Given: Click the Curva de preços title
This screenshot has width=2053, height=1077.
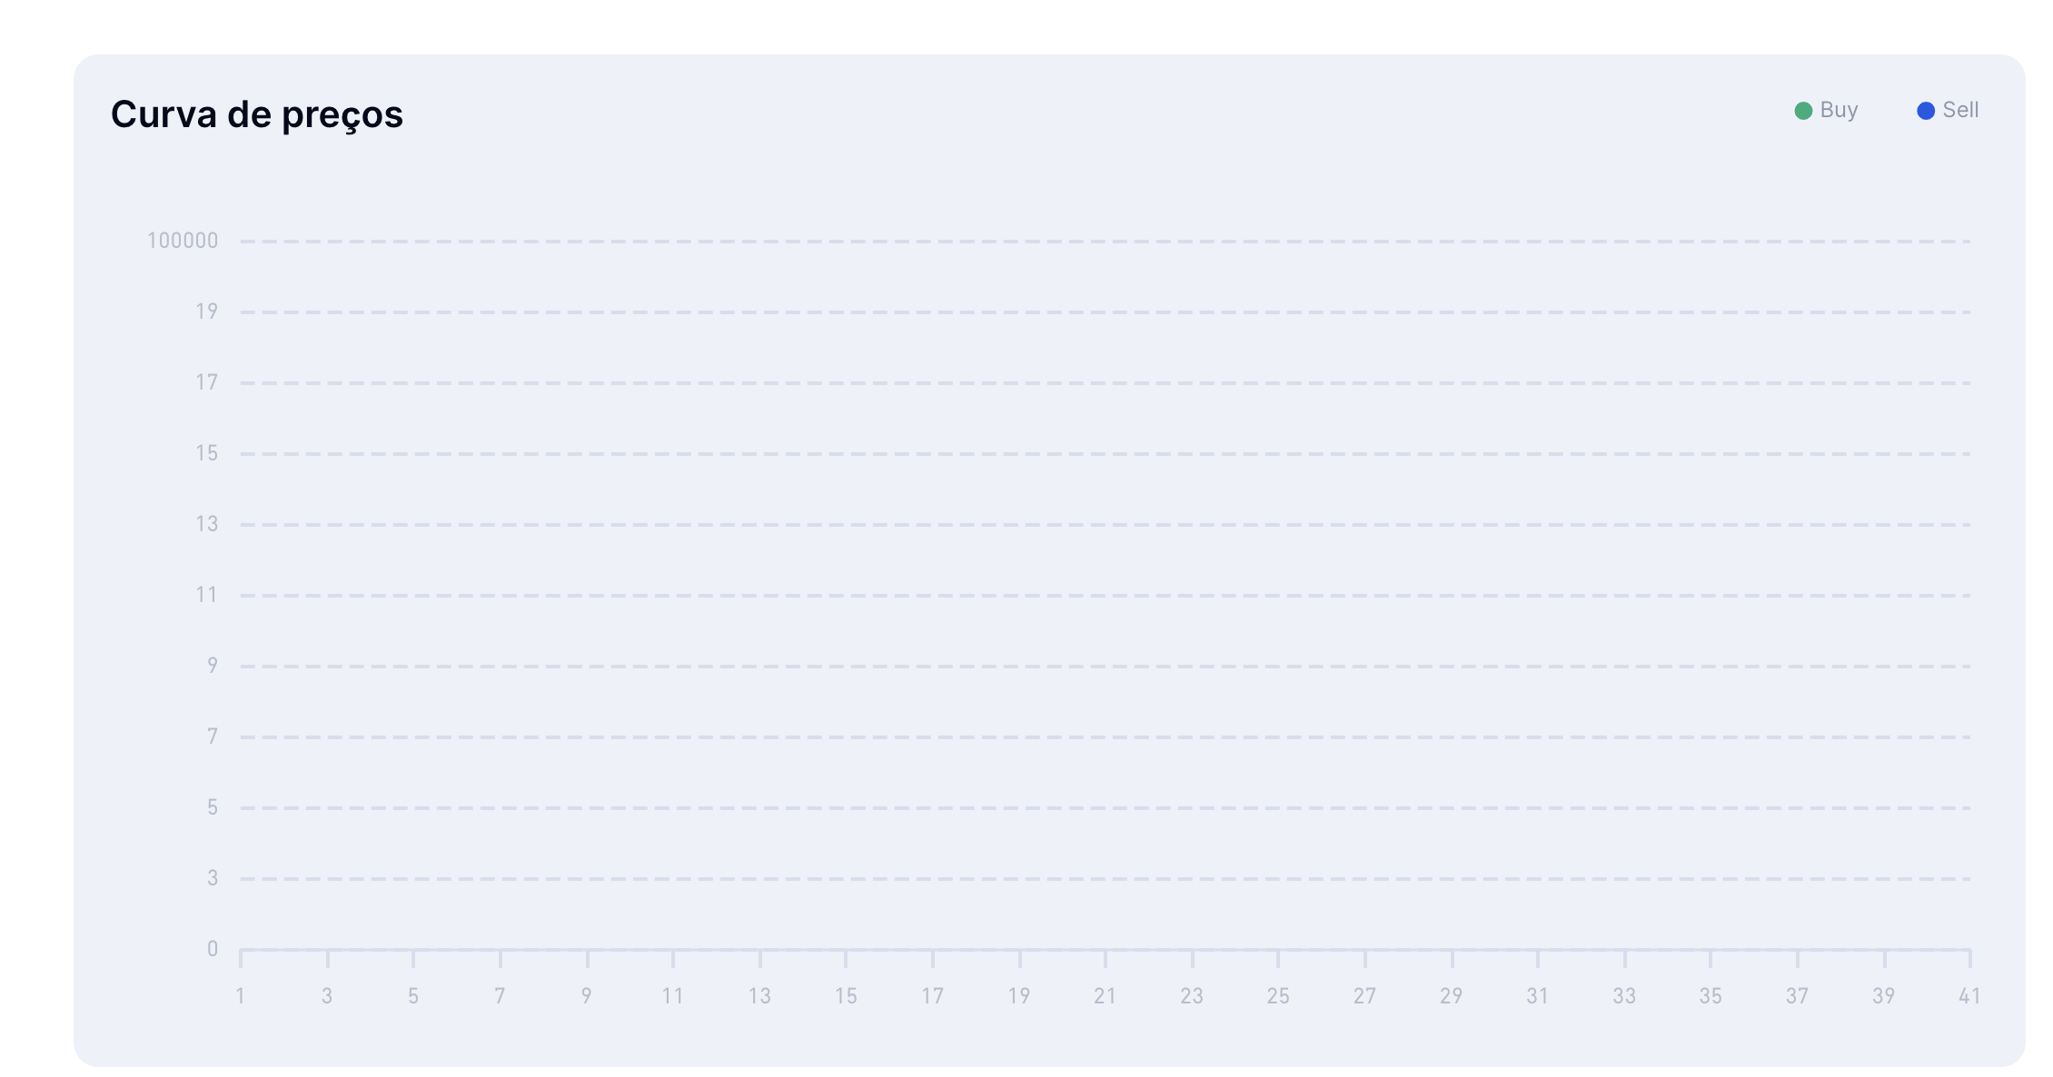Looking at the screenshot, I should tap(256, 114).
